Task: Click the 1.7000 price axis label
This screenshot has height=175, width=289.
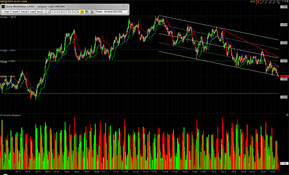Action: click(x=284, y=7)
